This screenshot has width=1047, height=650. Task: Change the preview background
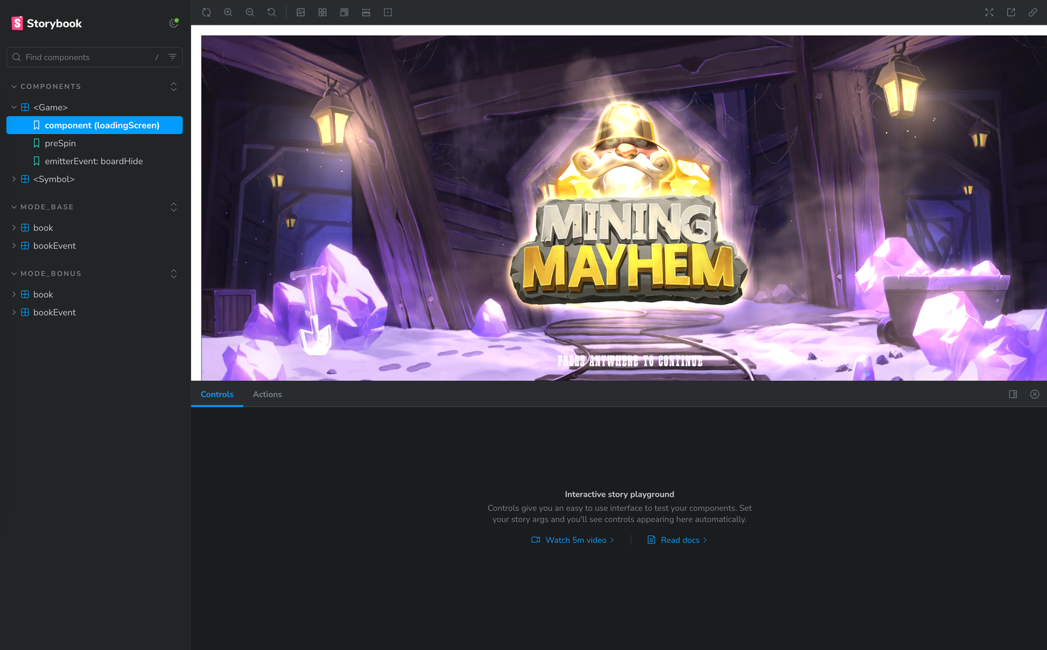point(301,12)
